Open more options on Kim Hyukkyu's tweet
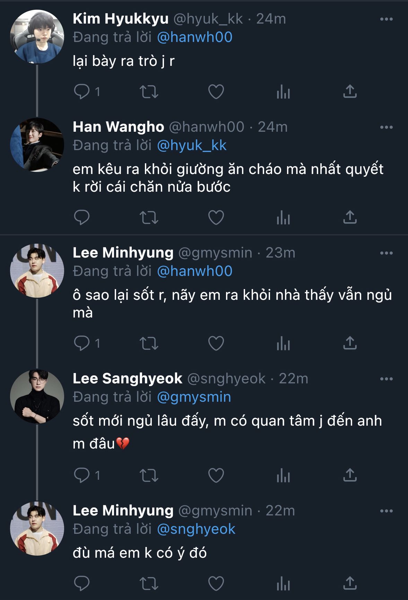The image size is (408, 600). tap(386, 19)
